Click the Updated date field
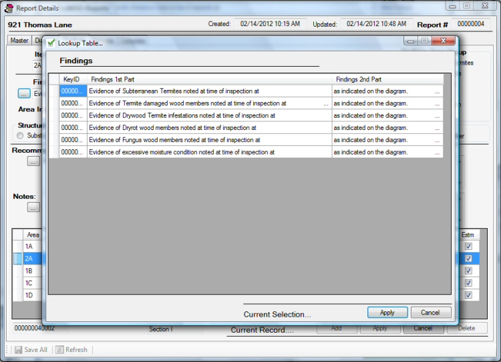The image size is (501, 362). pyautogui.click(x=376, y=23)
